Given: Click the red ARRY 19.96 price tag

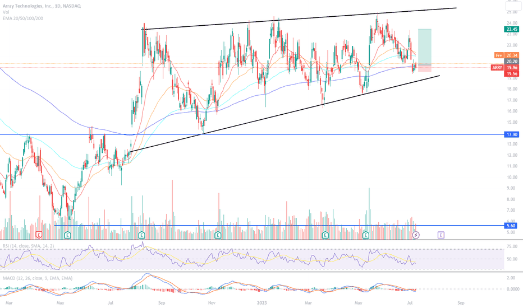Looking at the screenshot, I should tap(505, 68).
